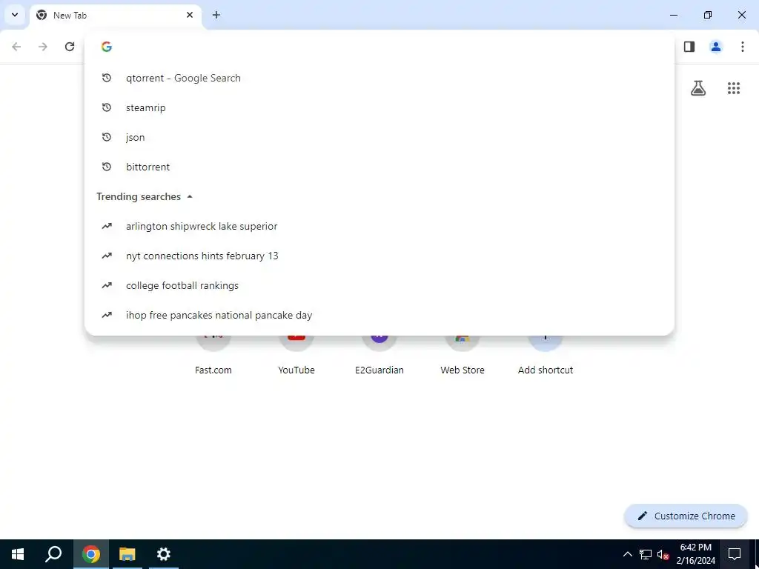The width and height of the screenshot is (759, 569).
Task: Open Windows taskbar search
Action: pos(53,554)
